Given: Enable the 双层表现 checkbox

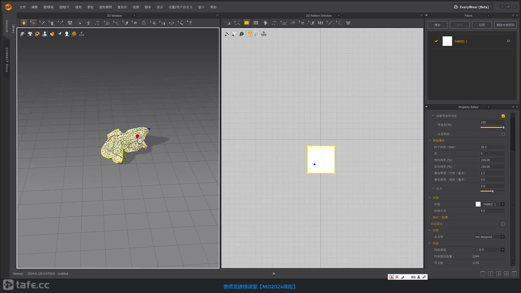Looking at the screenshot, I should point(503,134).
